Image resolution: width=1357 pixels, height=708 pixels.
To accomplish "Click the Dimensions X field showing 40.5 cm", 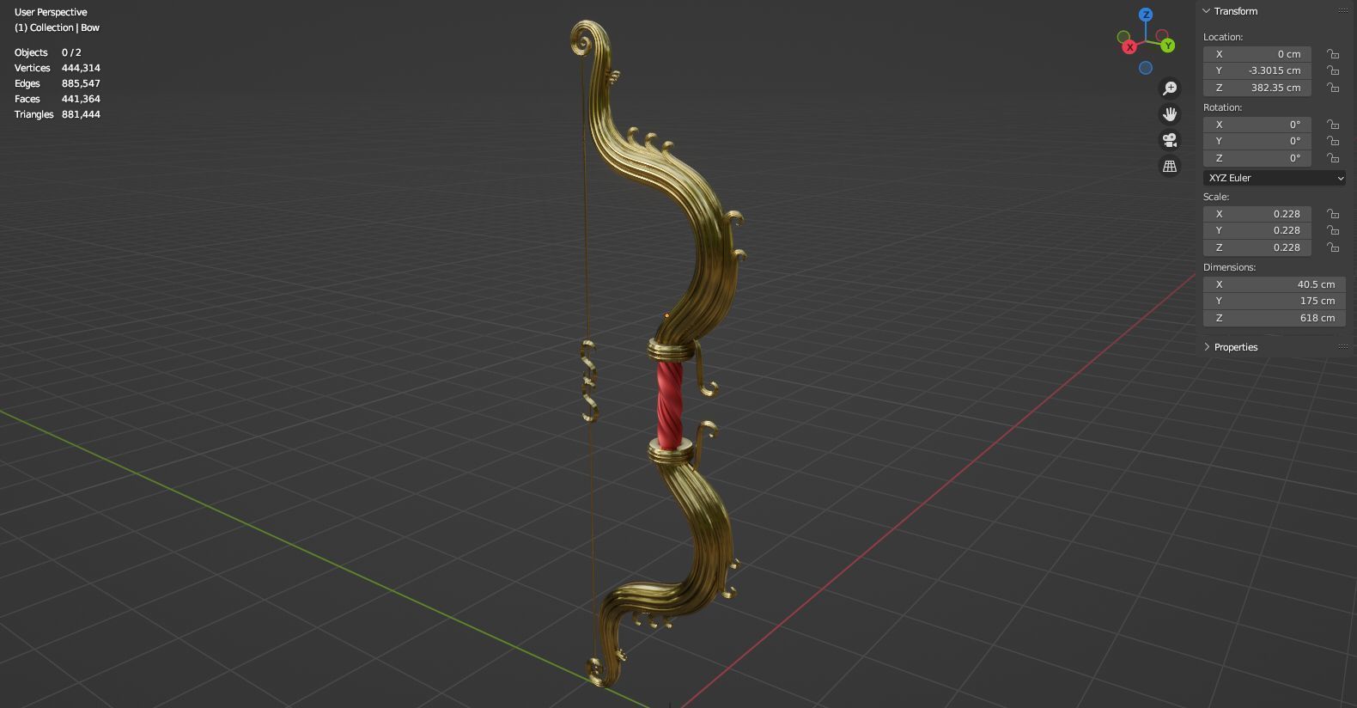I will [1275, 284].
